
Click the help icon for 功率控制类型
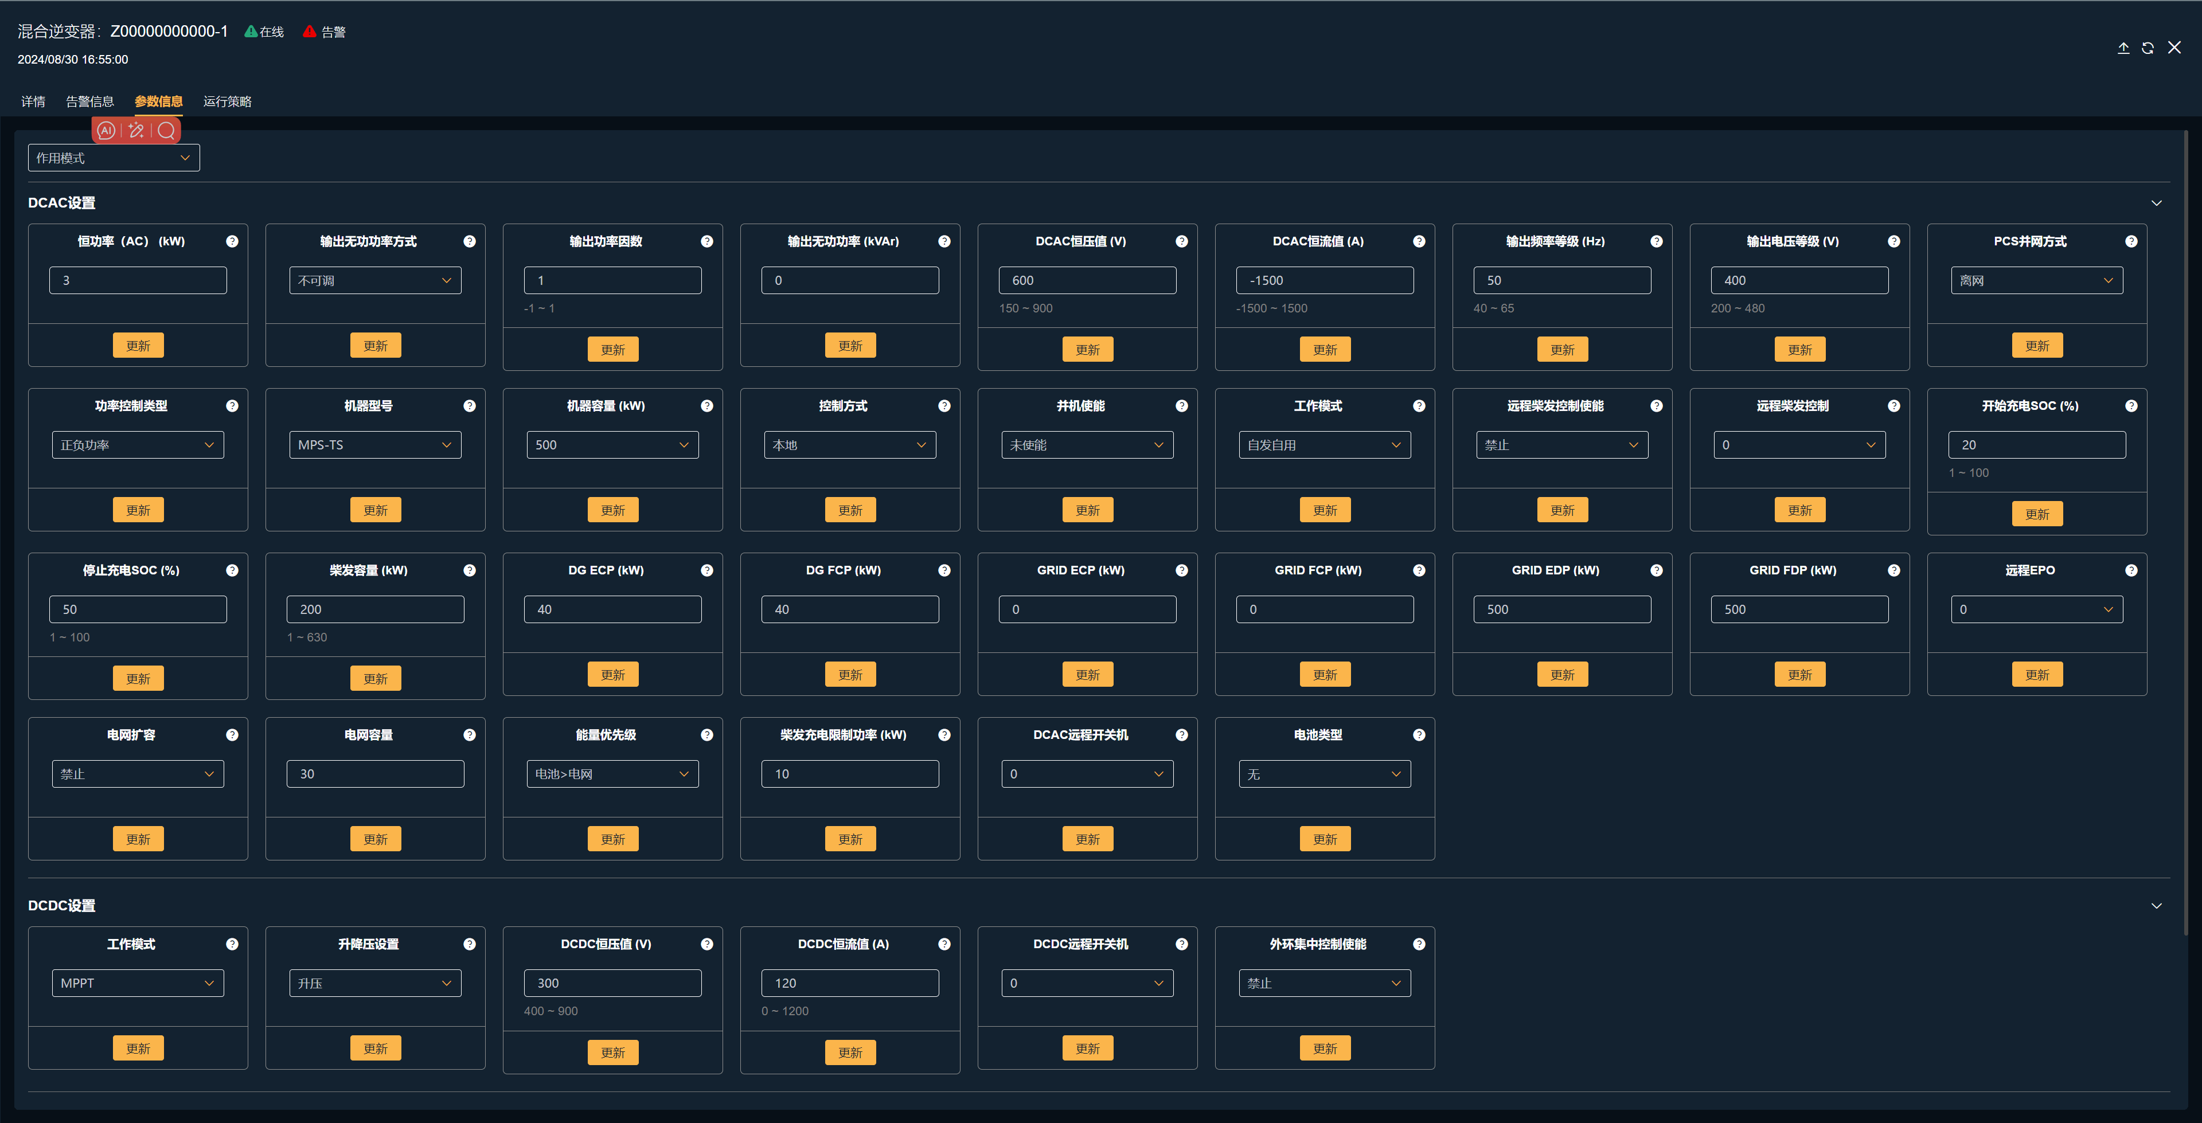(x=232, y=406)
